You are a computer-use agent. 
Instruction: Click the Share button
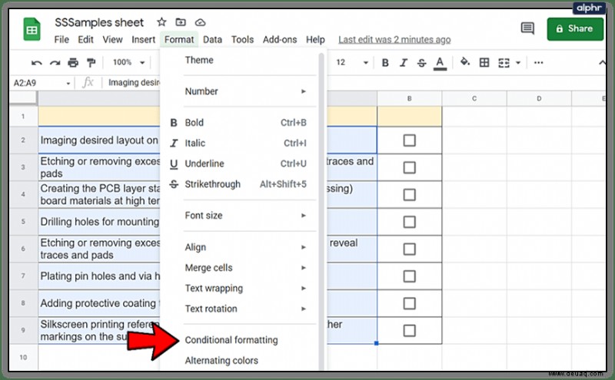(x=575, y=28)
